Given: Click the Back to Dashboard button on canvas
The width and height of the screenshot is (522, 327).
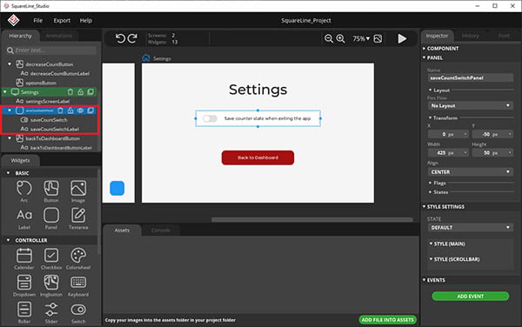Looking at the screenshot, I should tap(258, 157).
